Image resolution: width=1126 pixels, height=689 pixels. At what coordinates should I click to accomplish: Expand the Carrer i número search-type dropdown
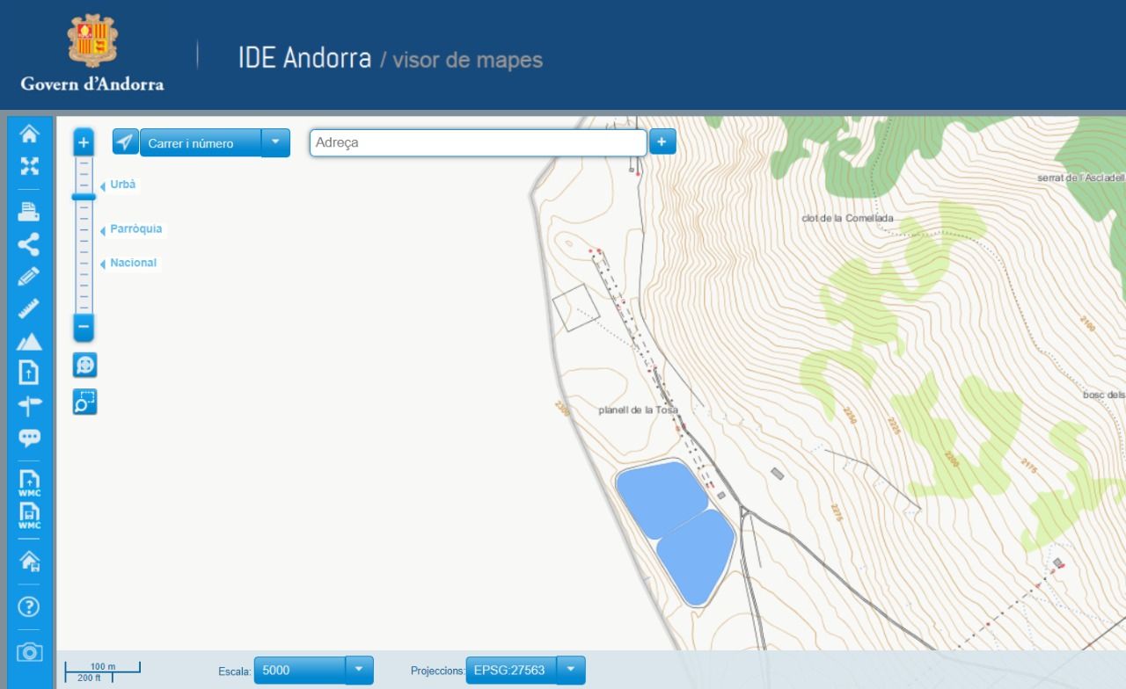(x=275, y=142)
